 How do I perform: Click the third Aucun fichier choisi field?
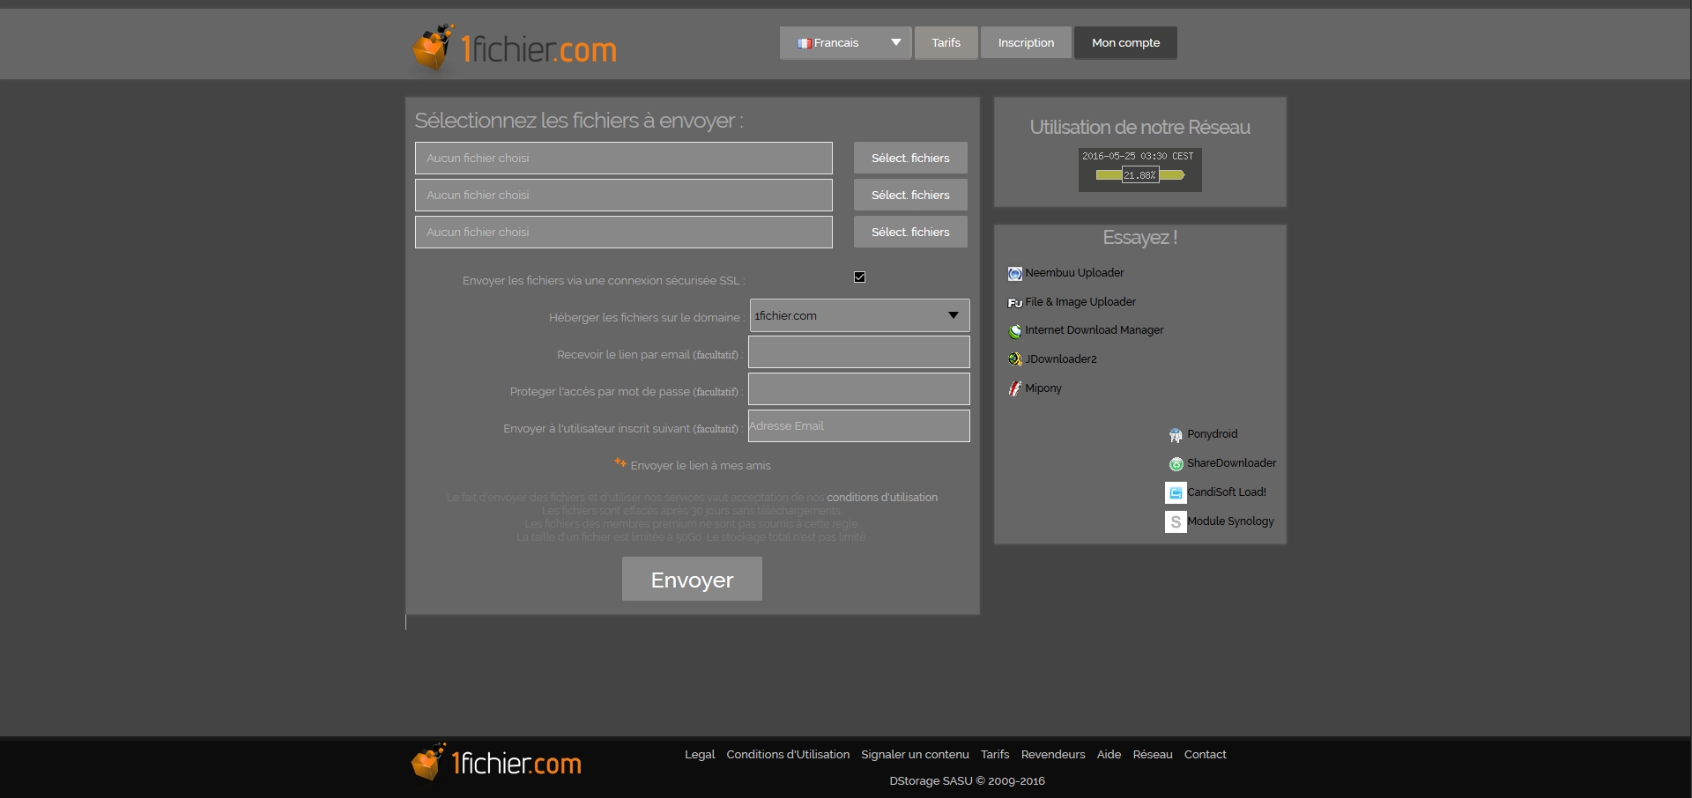point(624,232)
